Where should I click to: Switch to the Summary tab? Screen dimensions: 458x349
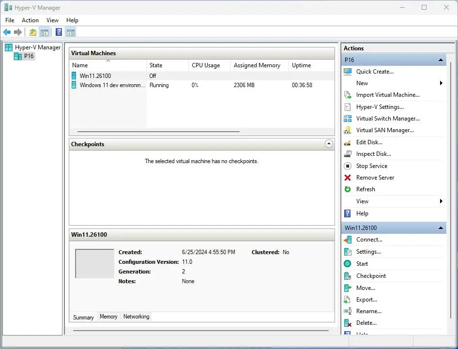click(83, 318)
